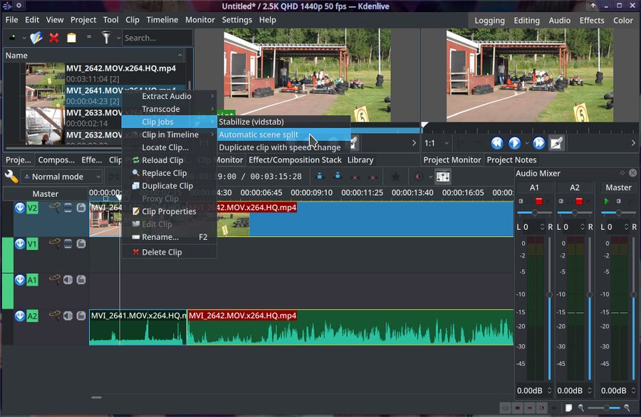641x417 pixels.
Task: Click the funnel filter icon in bin toolbar
Action: pyautogui.click(x=106, y=38)
